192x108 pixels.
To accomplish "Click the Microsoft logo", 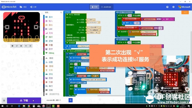I will pyautogui.click(x=184, y=7).
